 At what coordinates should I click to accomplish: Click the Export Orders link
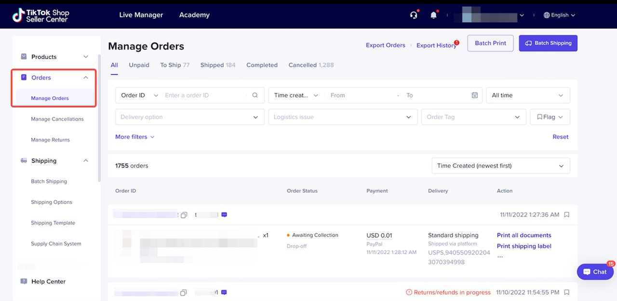pos(385,45)
